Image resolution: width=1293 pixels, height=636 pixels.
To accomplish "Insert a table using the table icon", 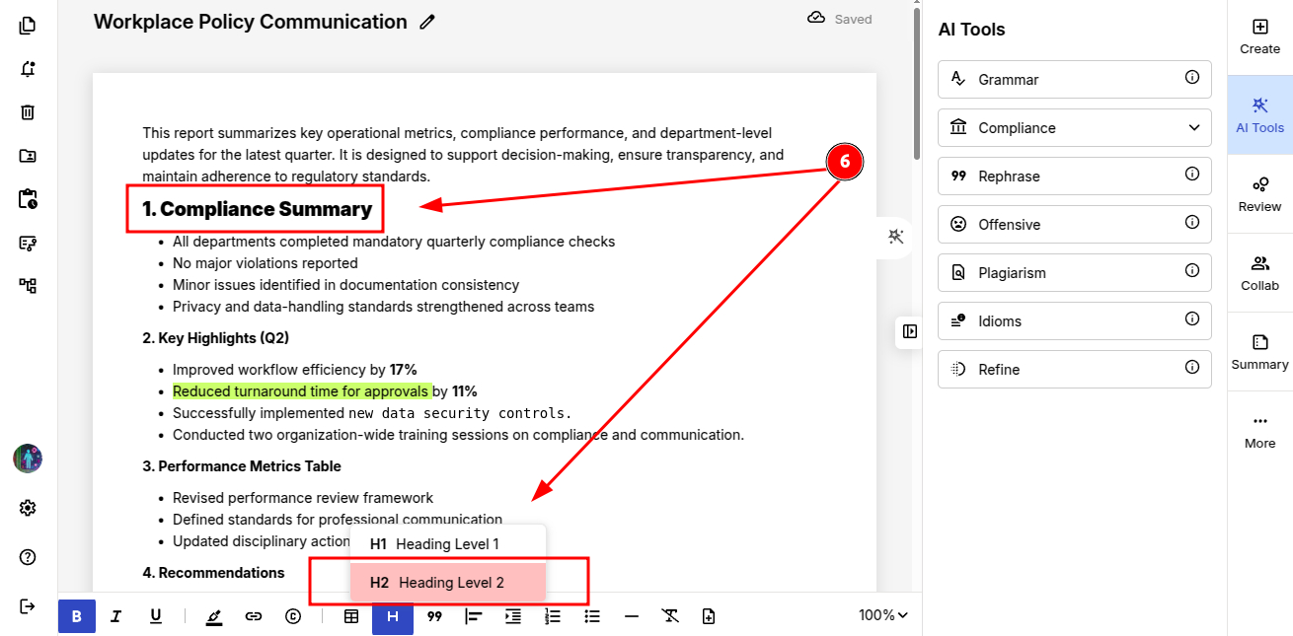I will [x=351, y=616].
